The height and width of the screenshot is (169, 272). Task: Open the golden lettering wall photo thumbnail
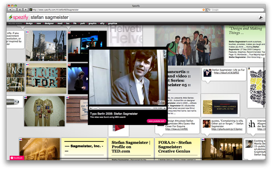40,149
